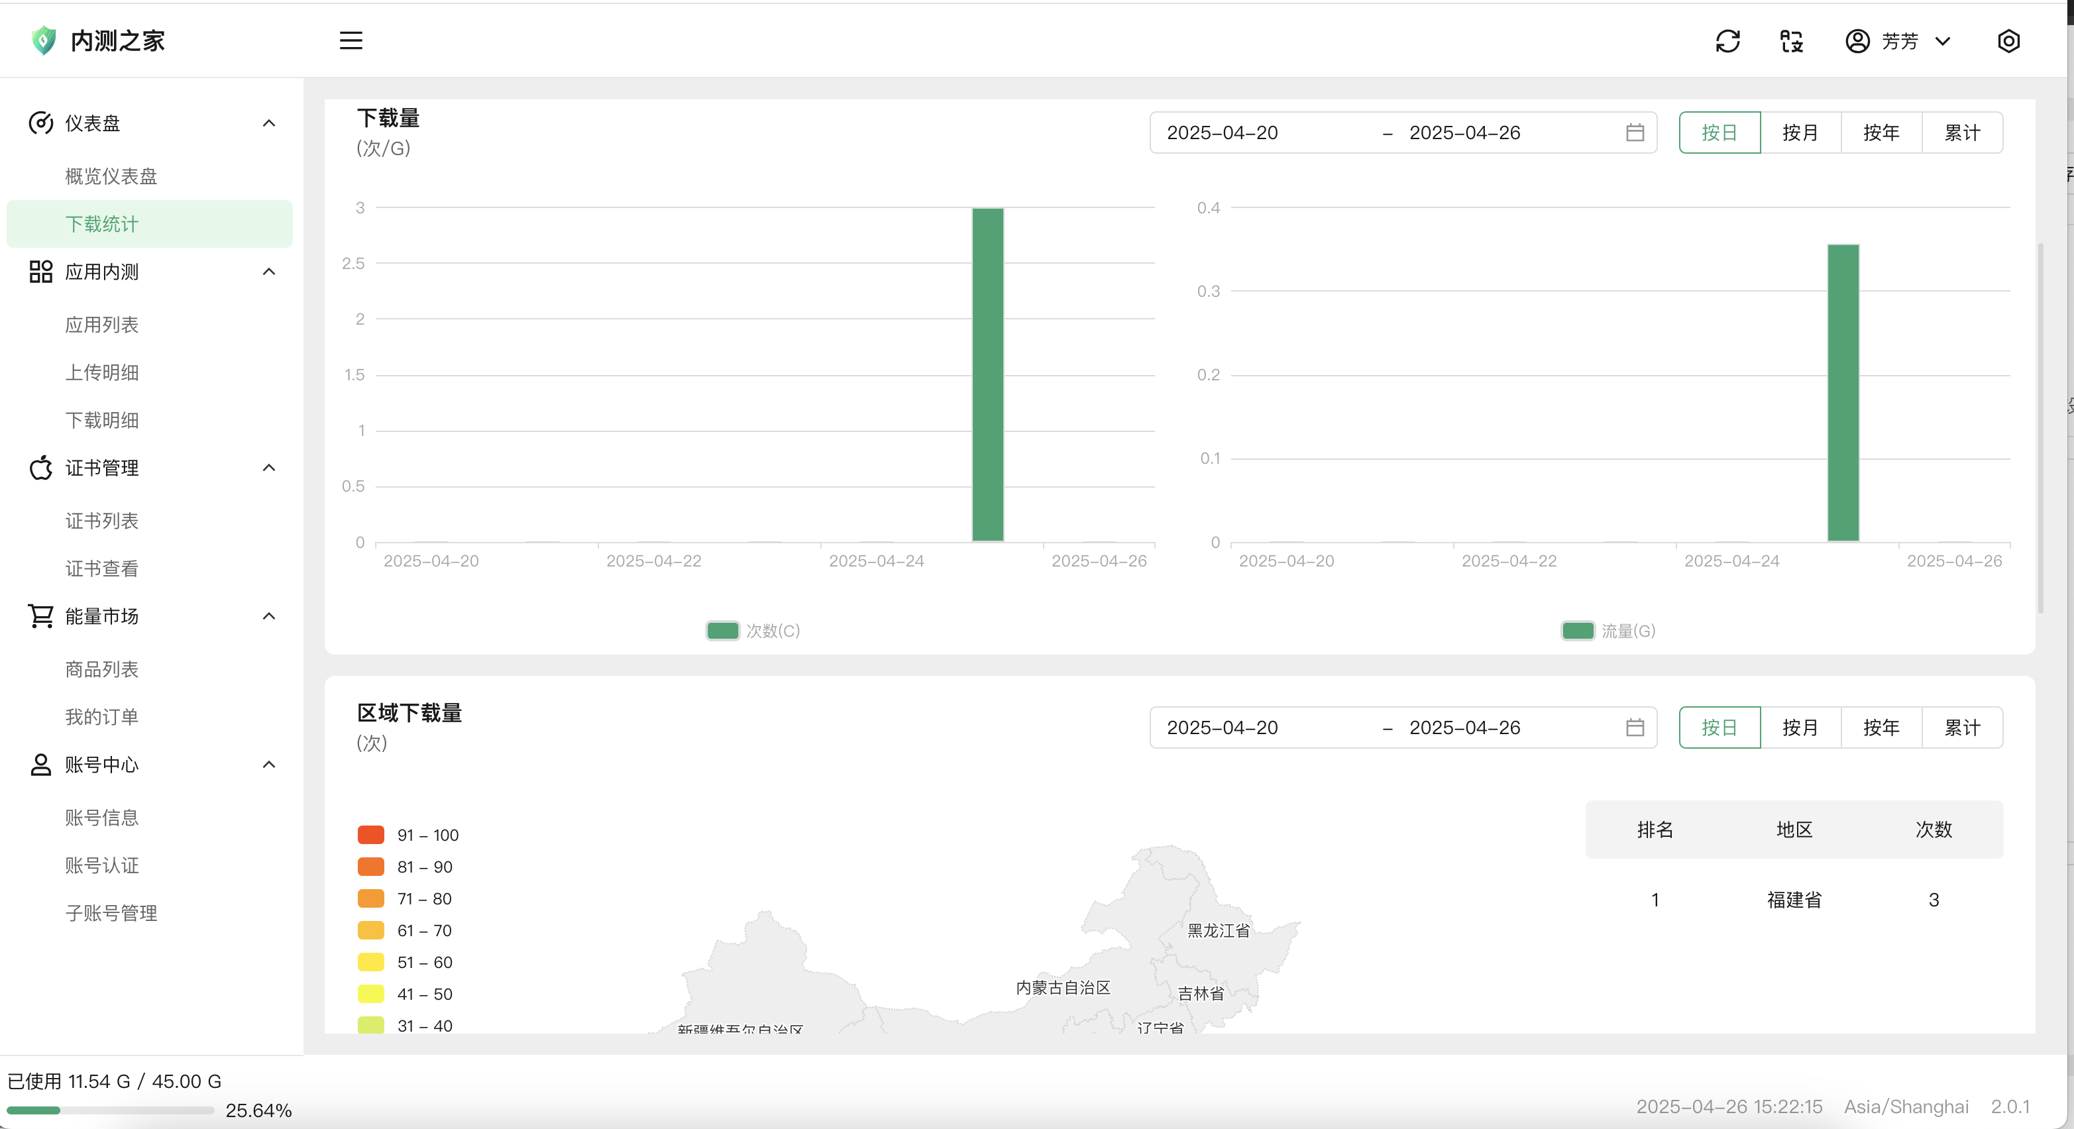
Task: Click the 91 – 100 legend color swatch
Action: pyautogui.click(x=370, y=835)
